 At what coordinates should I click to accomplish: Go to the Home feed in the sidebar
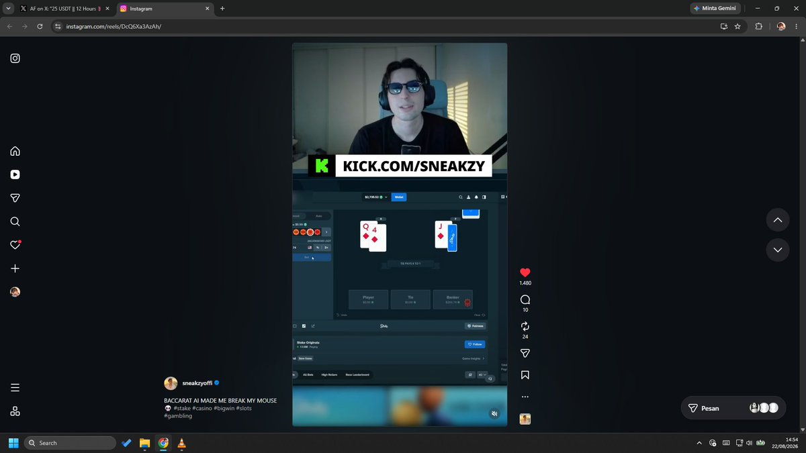pos(15,151)
